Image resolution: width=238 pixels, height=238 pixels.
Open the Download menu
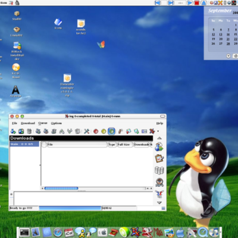click(28, 123)
